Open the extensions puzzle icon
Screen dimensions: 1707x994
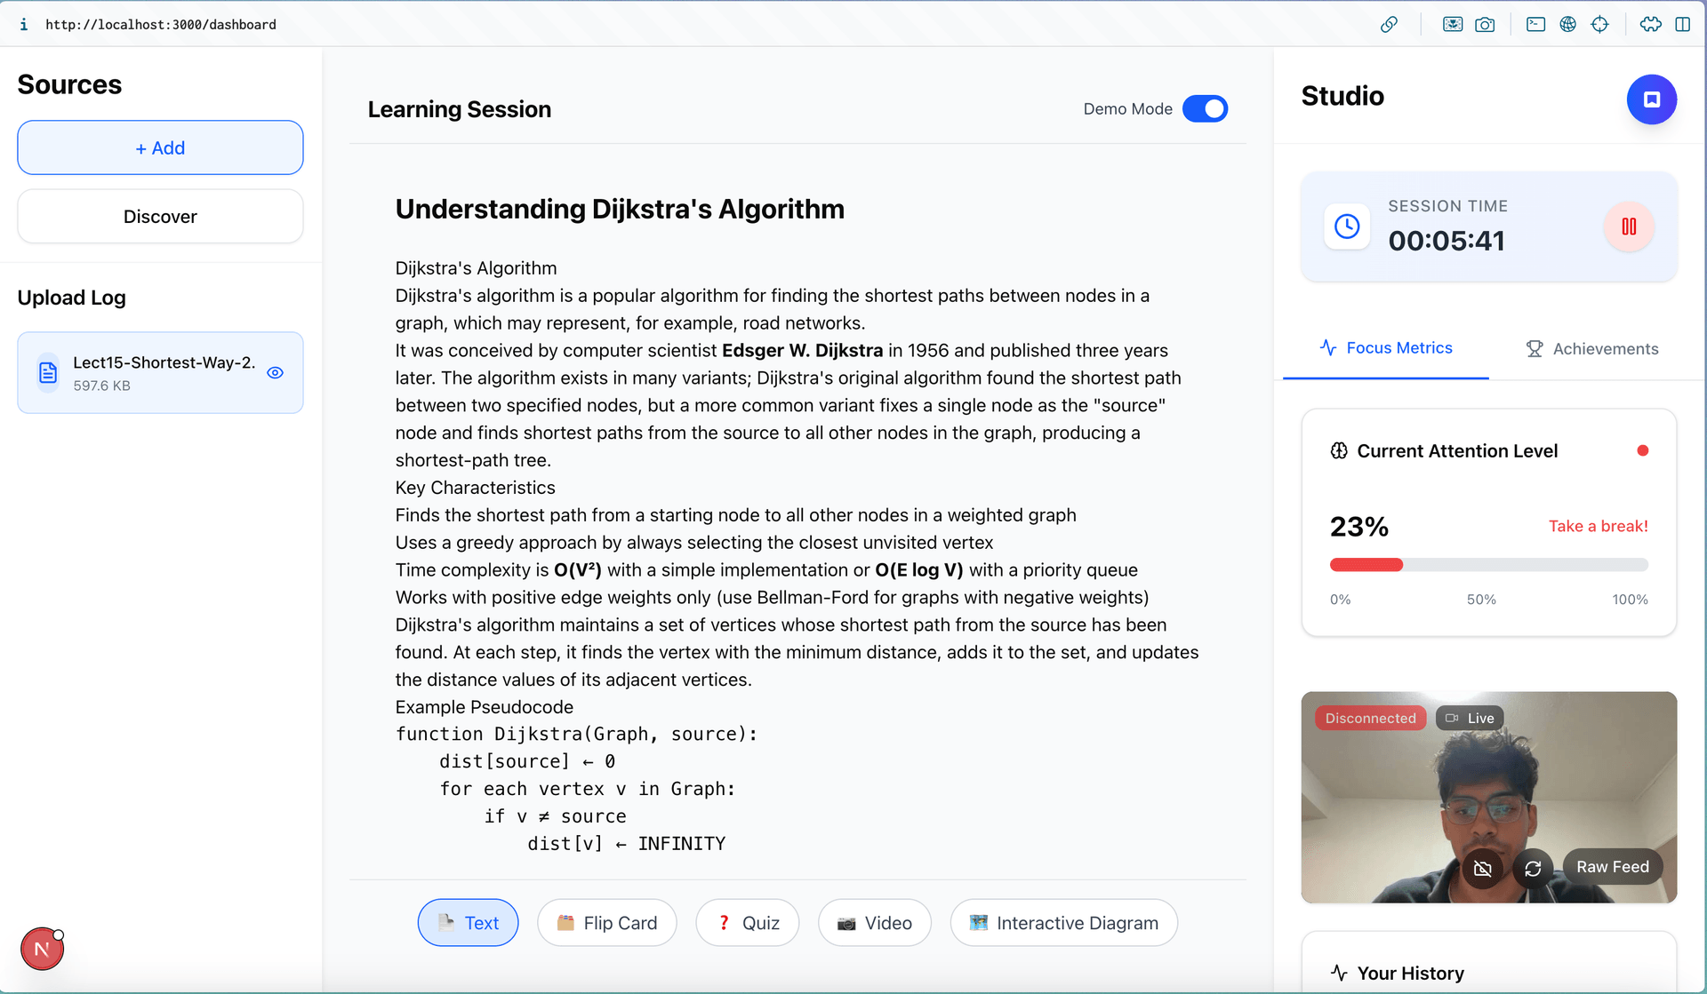[1650, 24]
